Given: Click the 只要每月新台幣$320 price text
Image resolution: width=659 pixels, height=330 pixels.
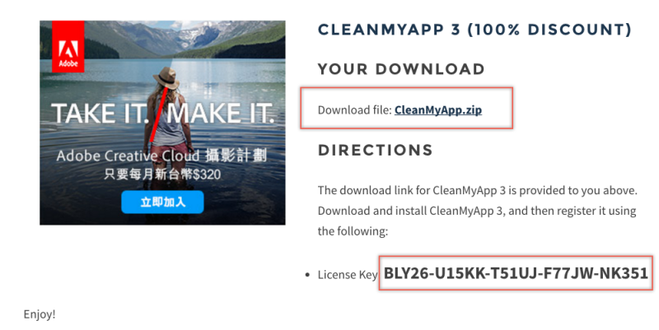Looking at the screenshot, I should point(162,174).
